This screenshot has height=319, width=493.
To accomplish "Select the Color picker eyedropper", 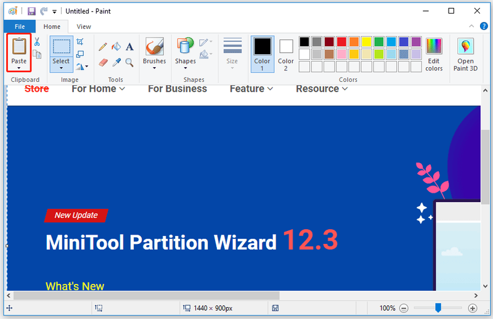I will click(x=116, y=62).
